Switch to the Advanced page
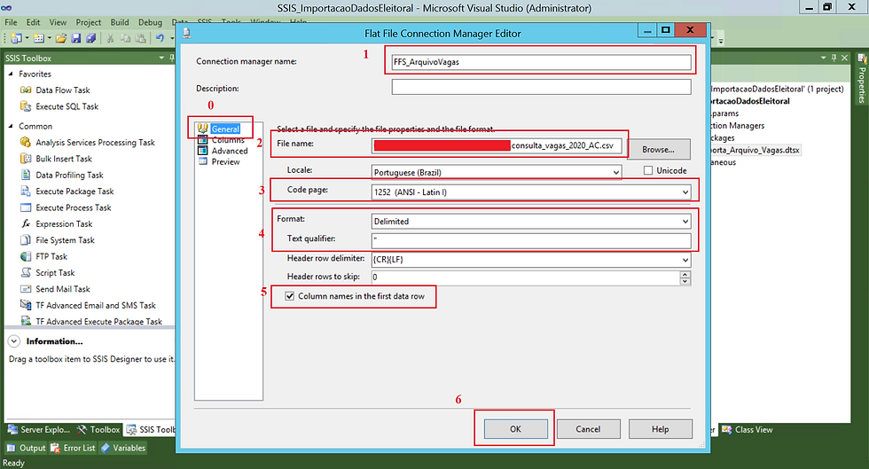 230,151
